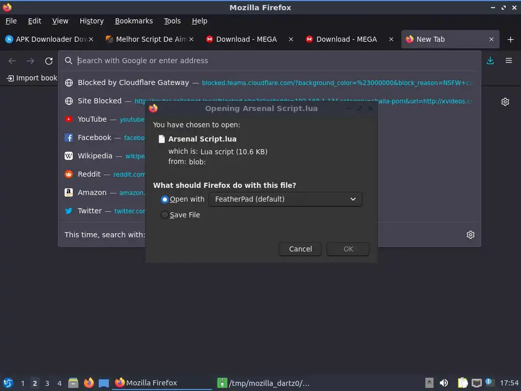The height and width of the screenshot is (391, 521).
Task: Go back using the back arrow
Action: click(12, 61)
